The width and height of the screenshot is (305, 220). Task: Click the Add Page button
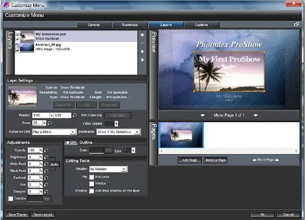click(190, 160)
